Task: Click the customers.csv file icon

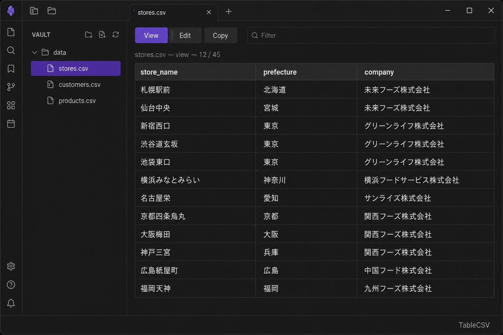Action: tap(50, 84)
